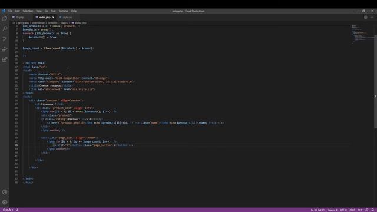Change the CRLF line ending setting

(352, 210)
